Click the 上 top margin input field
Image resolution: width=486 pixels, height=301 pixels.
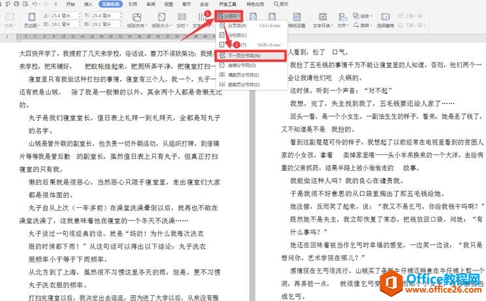65,15
